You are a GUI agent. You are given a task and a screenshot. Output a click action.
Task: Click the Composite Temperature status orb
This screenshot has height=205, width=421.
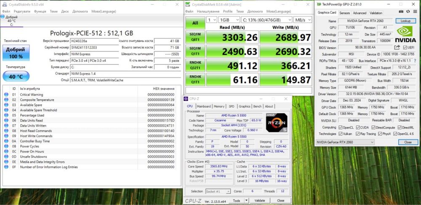coord(6,99)
